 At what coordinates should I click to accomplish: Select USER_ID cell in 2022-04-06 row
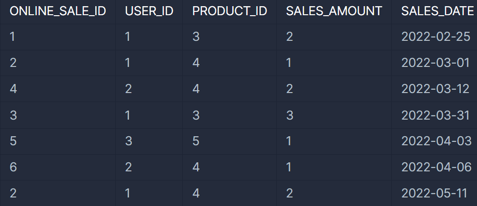point(149,167)
